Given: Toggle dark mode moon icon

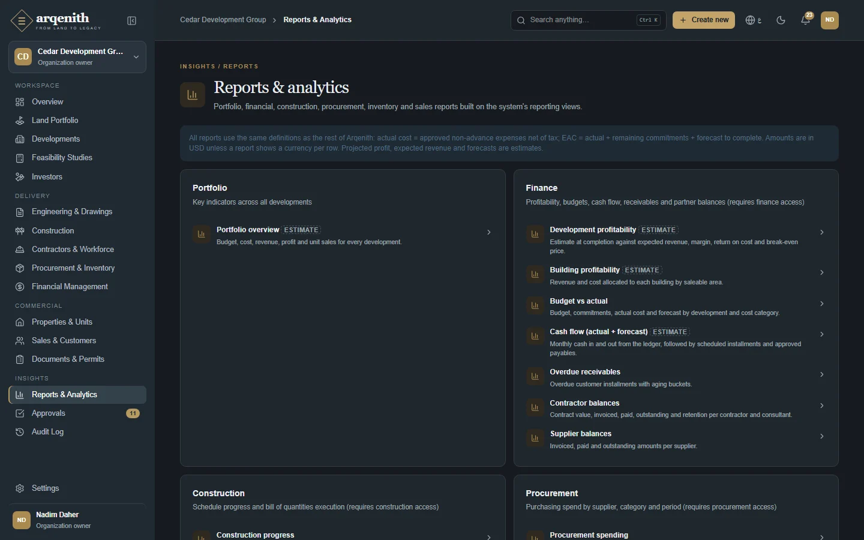Looking at the screenshot, I should pos(781,20).
